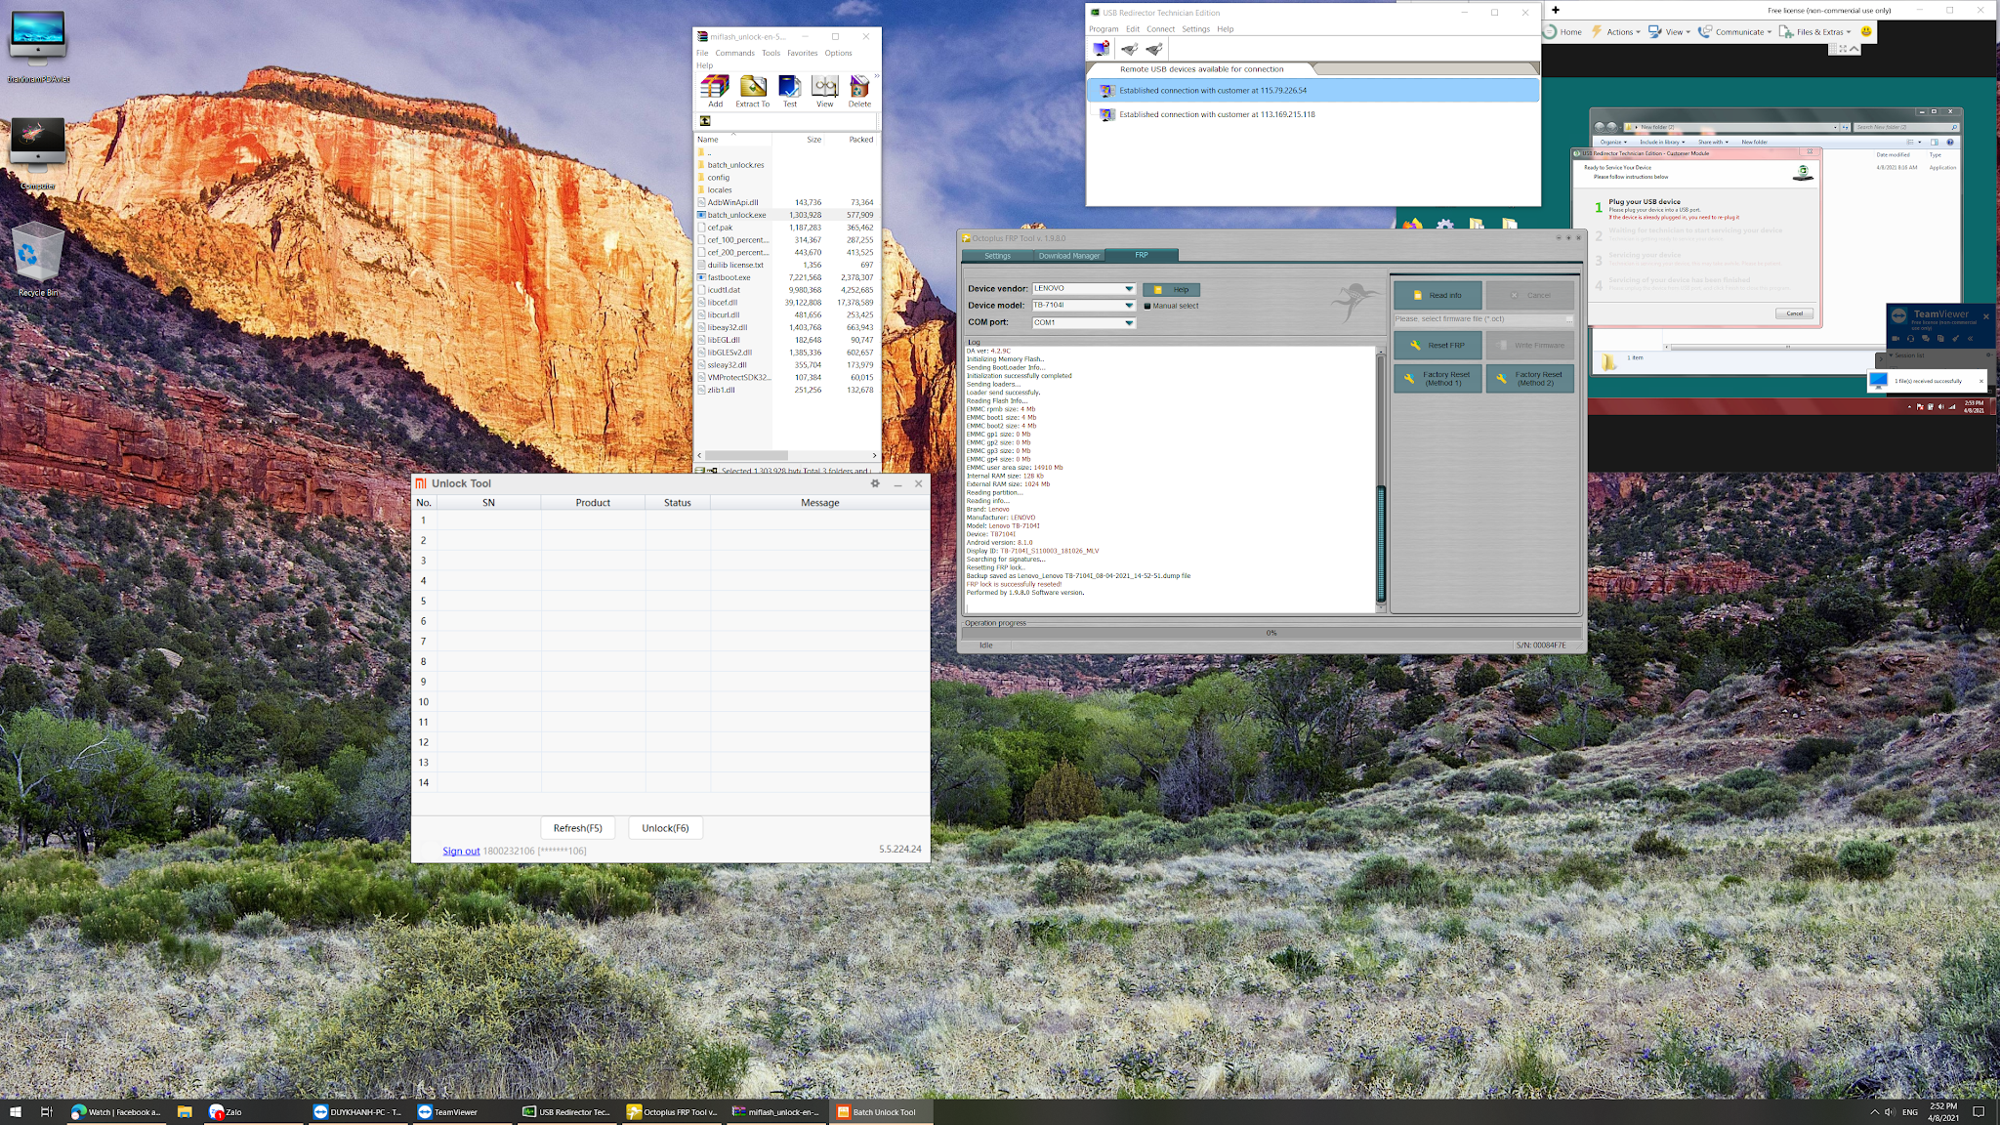Click the TeamViewer feedback smiley icon
The height and width of the screenshot is (1125, 2000).
click(x=1866, y=31)
